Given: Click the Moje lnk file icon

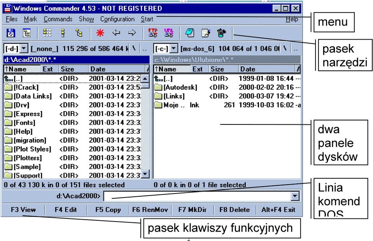Looking at the screenshot, I should tap(158, 105).
